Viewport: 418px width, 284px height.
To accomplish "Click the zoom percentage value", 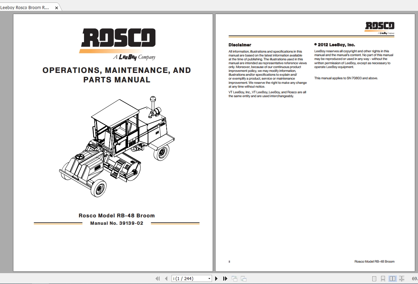I will tap(414, 279).
